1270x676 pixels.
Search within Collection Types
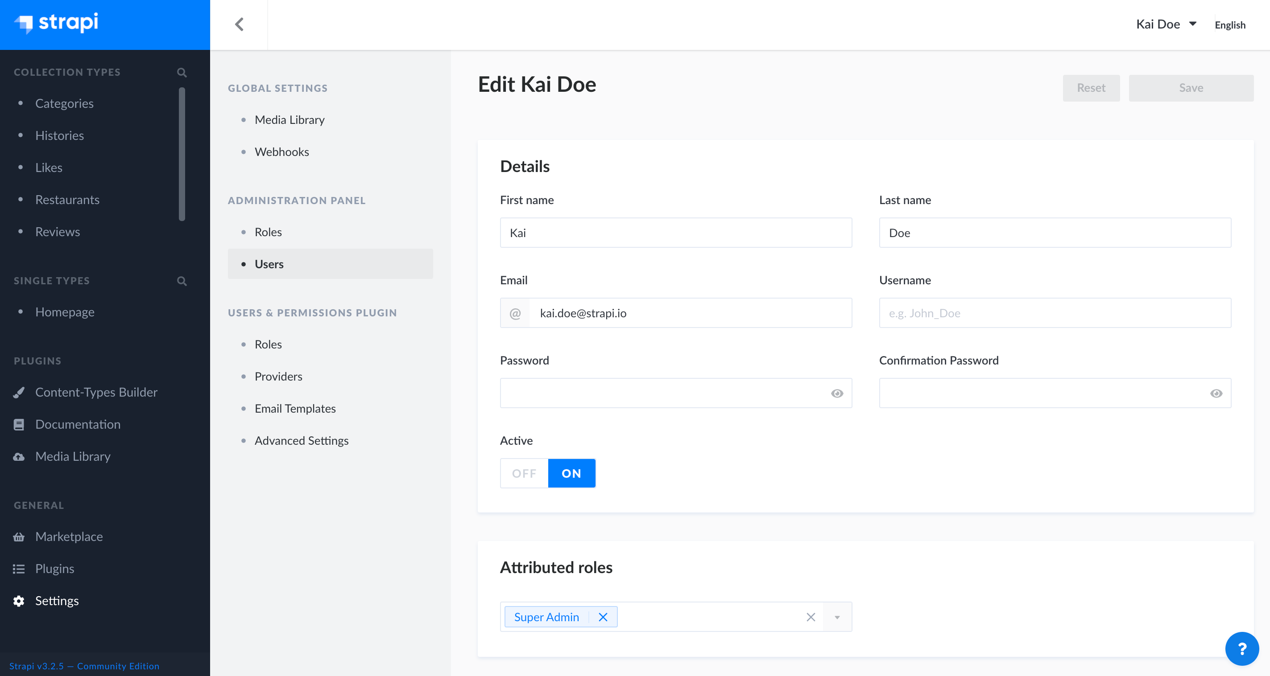pos(182,72)
